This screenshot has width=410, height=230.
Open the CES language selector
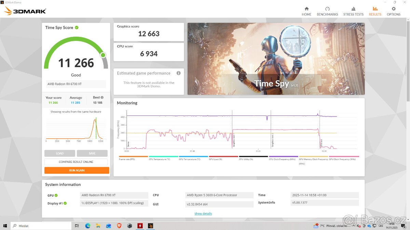click(381, 226)
